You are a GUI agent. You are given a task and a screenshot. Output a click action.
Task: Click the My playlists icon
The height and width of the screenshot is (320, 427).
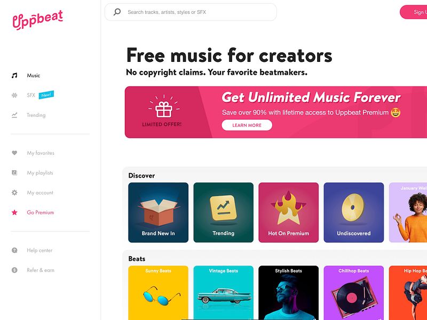tap(14, 173)
